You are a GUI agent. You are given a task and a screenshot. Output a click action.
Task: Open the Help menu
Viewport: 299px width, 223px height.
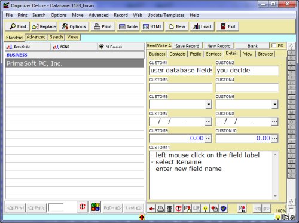(x=194, y=15)
